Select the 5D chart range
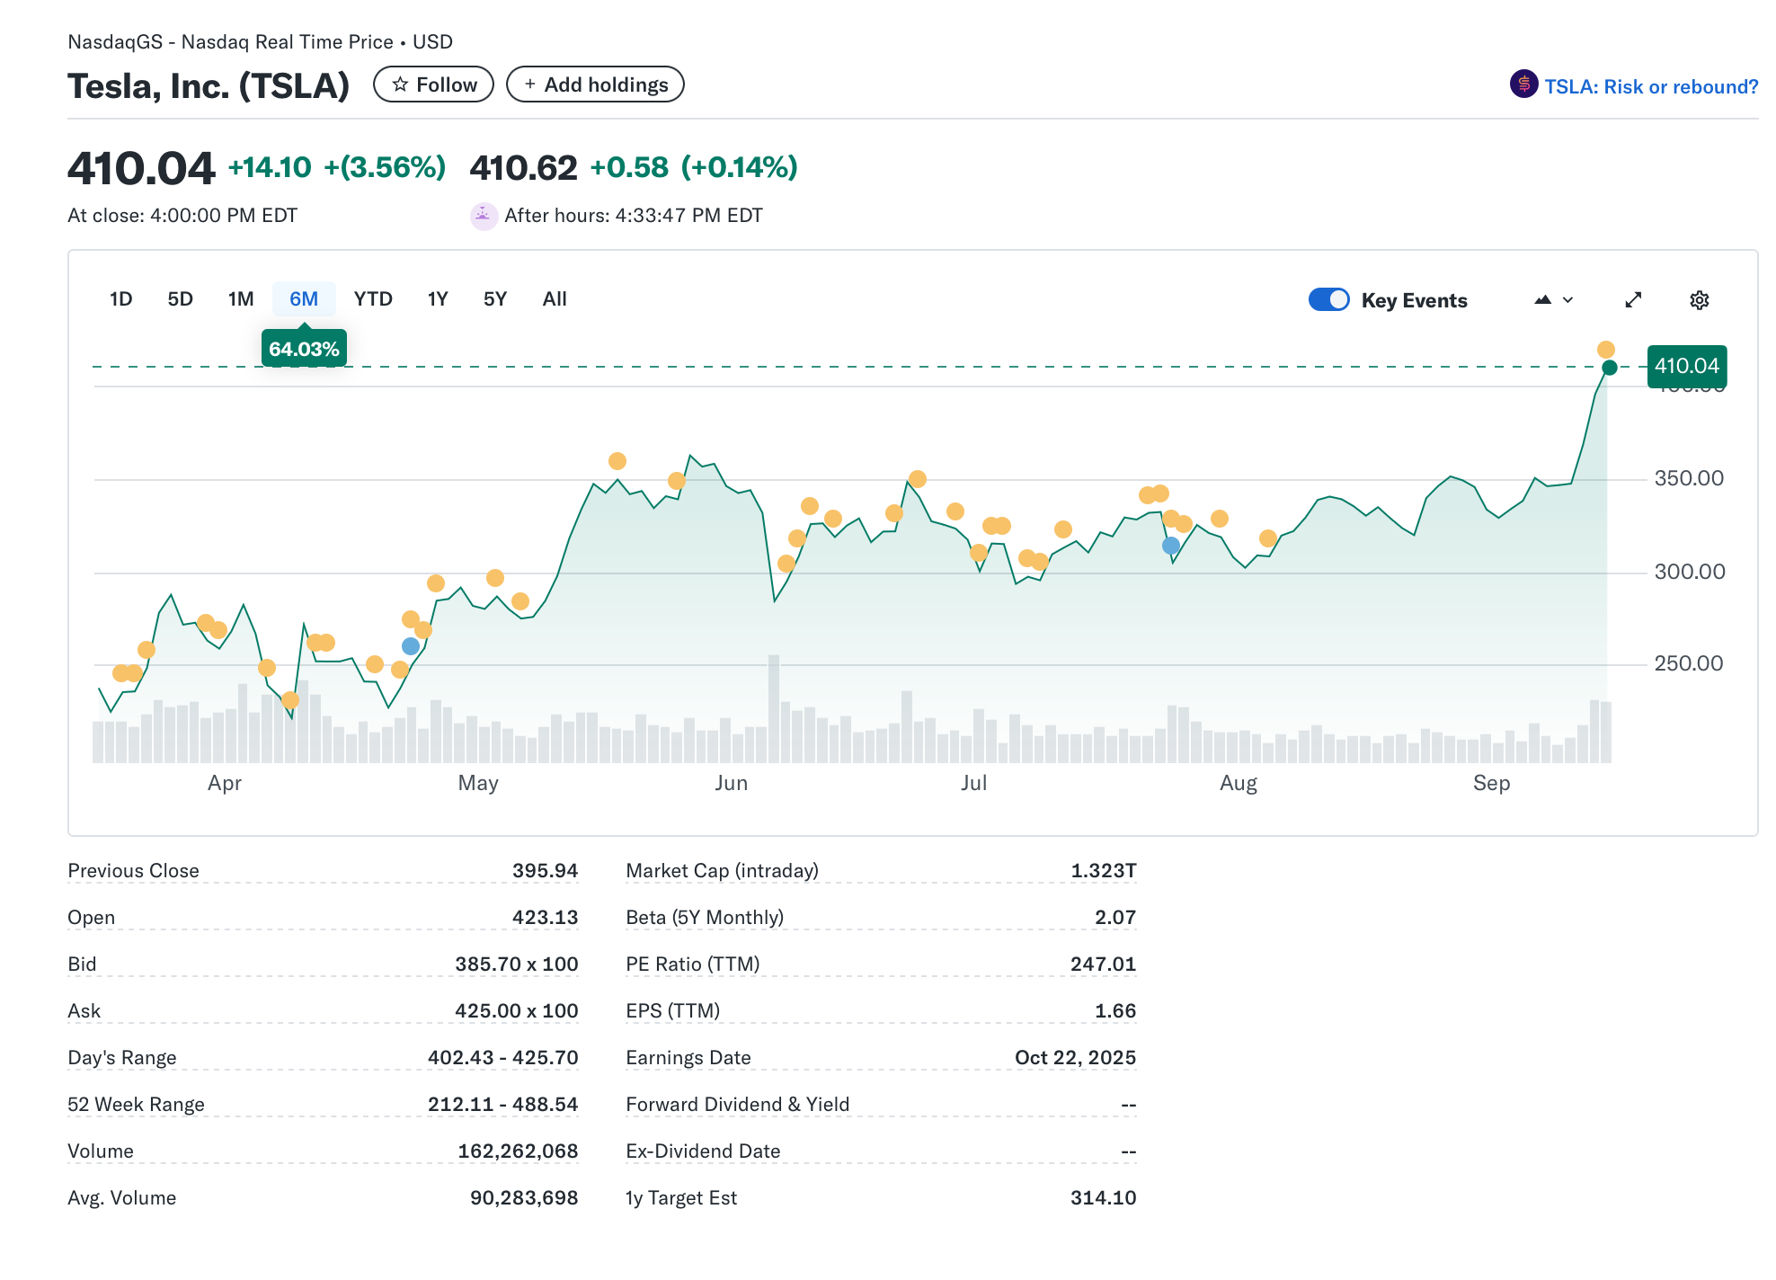 pyautogui.click(x=181, y=299)
